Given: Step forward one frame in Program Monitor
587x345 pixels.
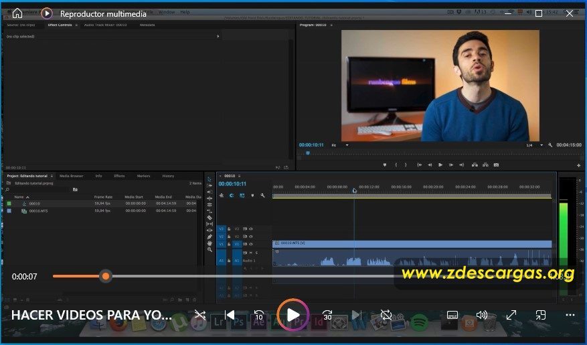Looking at the screenshot, I should [451, 165].
